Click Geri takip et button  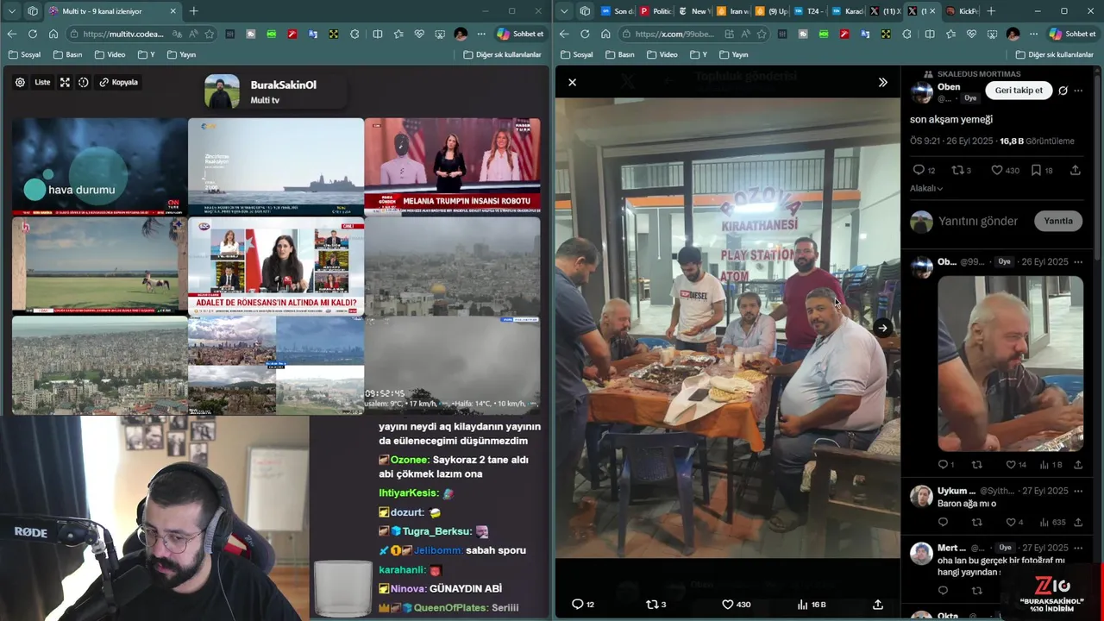[1019, 91]
